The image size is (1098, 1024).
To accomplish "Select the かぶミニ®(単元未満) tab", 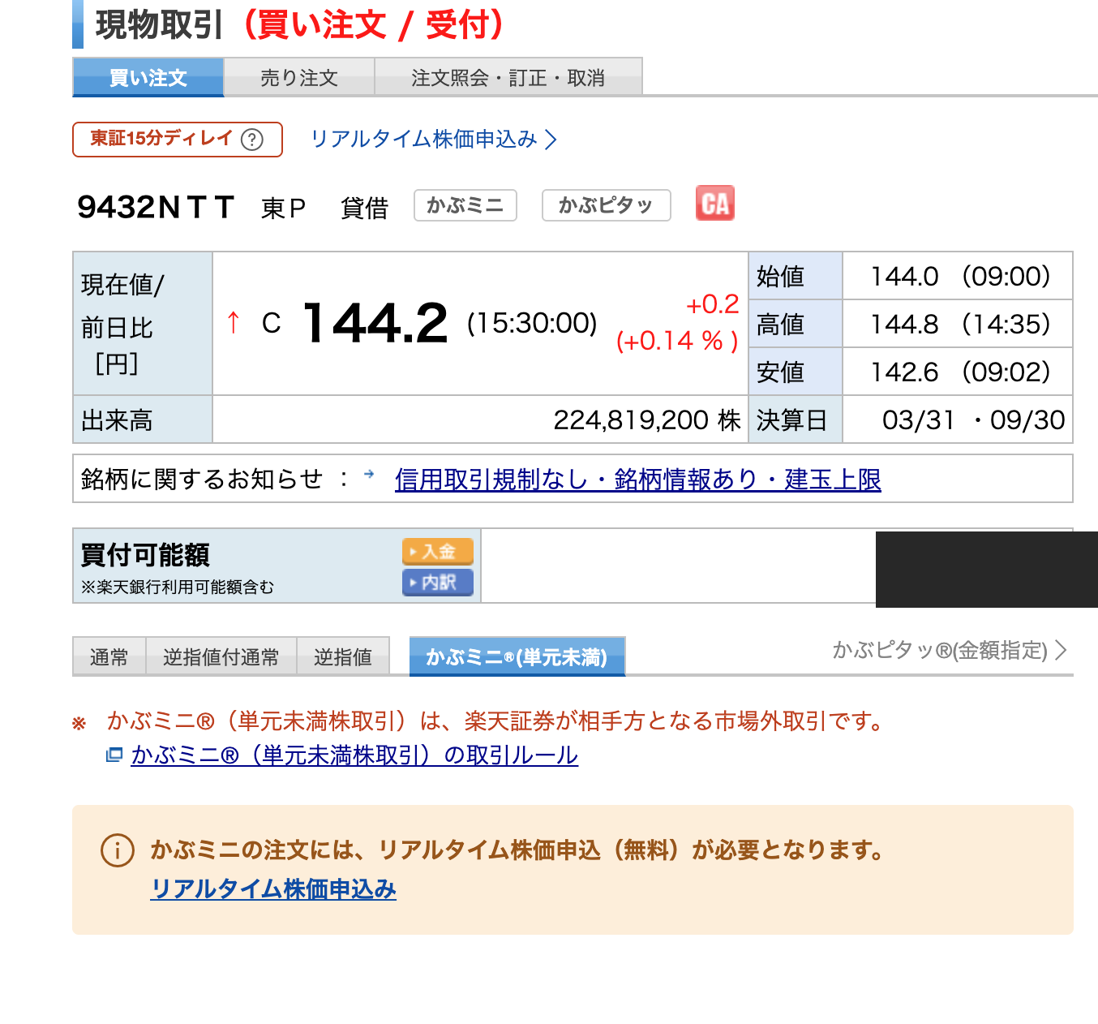I will 517,656.
